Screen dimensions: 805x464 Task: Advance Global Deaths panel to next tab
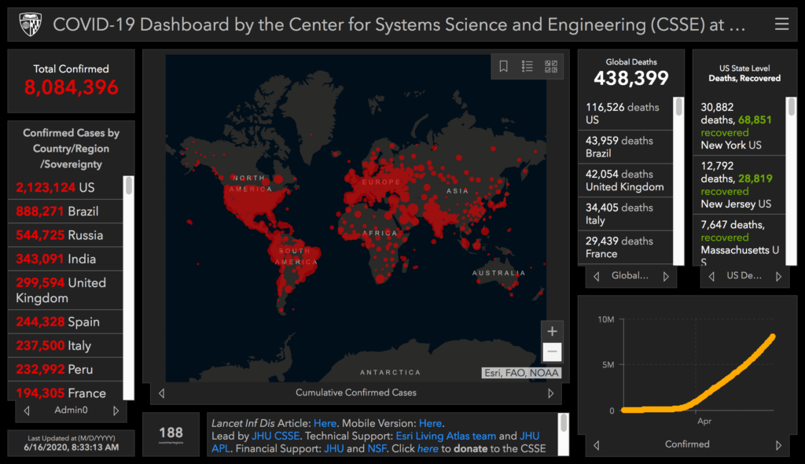(x=666, y=276)
